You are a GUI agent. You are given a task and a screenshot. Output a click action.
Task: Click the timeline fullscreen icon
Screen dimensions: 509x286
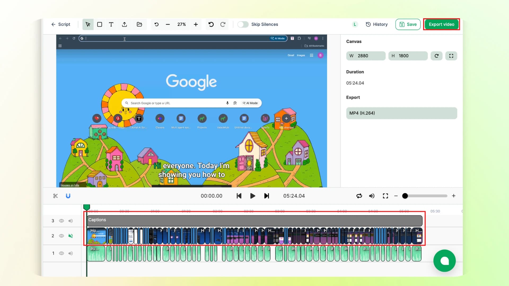tap(385, 196)
